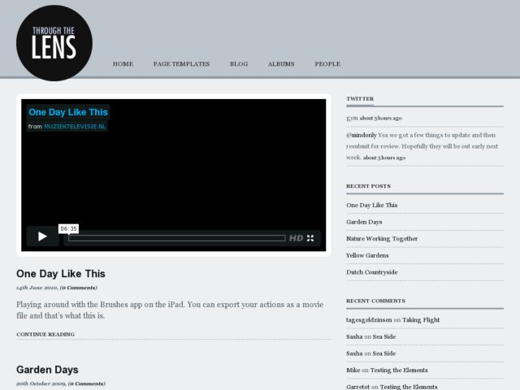Image resolution: width=520 pixels, height=390 pixels.
Task: Enter fullscreen mode on the video
Action: 310,238
